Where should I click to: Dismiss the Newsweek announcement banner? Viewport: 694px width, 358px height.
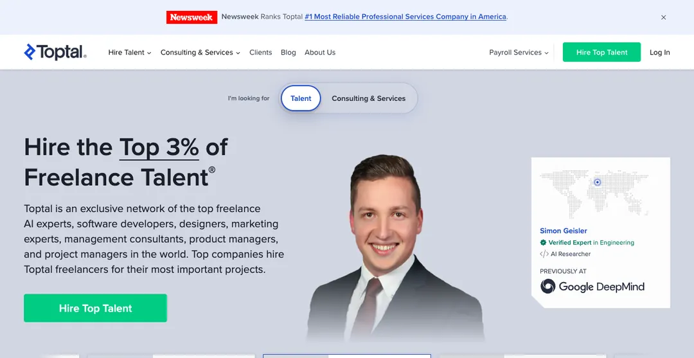(x=663, y=17)
